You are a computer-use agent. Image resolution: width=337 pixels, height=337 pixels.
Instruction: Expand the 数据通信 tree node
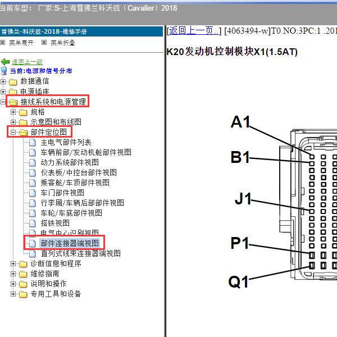tap(3, 81)
